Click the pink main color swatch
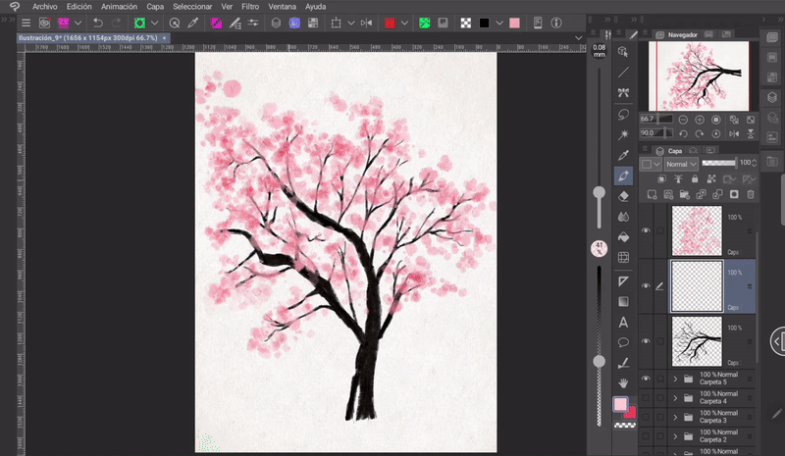Viewport: 785px width, 456px height. [620, 404]
